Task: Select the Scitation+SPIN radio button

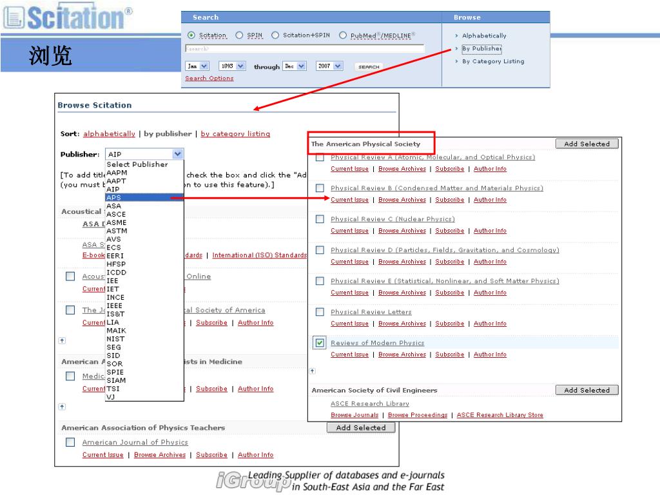Action: [275, 35]
